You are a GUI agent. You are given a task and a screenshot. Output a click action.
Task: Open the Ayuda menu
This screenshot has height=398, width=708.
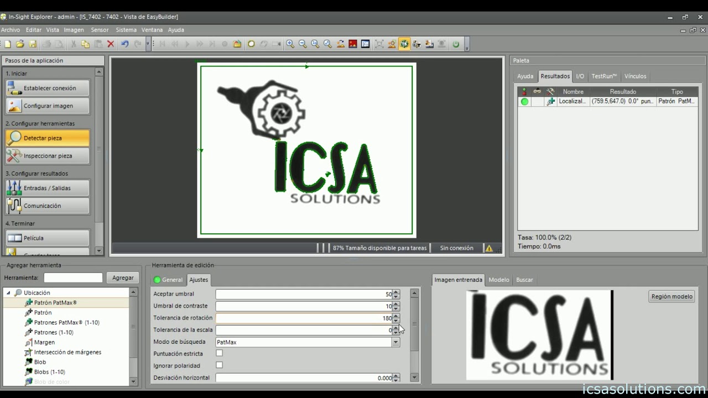[176, 30]
